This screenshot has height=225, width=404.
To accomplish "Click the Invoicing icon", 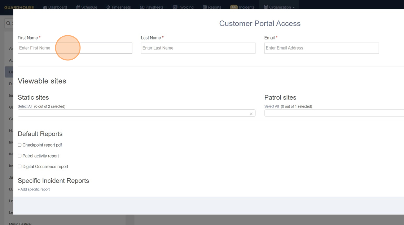I will (x=175, y=7).
